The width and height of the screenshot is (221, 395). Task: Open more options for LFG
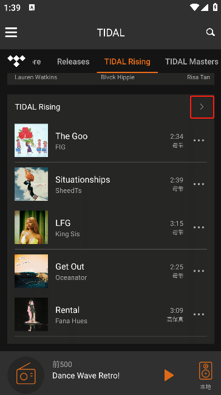point(199,227)
